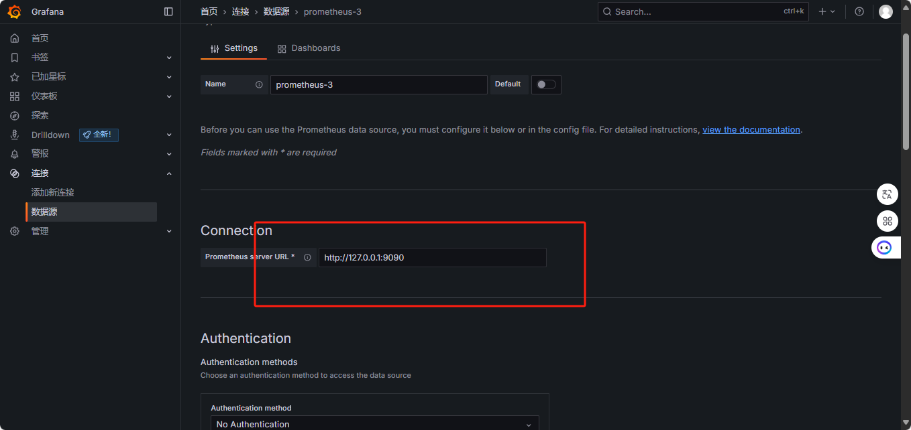Open 管理 in the sidebar

(x=40, y=231)
